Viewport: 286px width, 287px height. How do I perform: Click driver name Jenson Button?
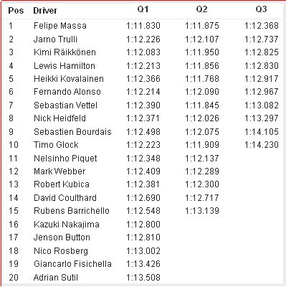pos(62,237)
